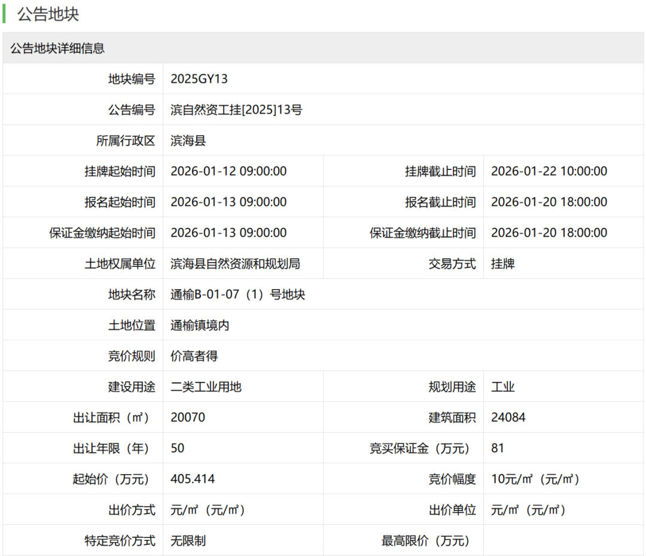Screen dimensions: 646x556
Task: Select the parcel number 2025GY13
Action: [199, 79]
